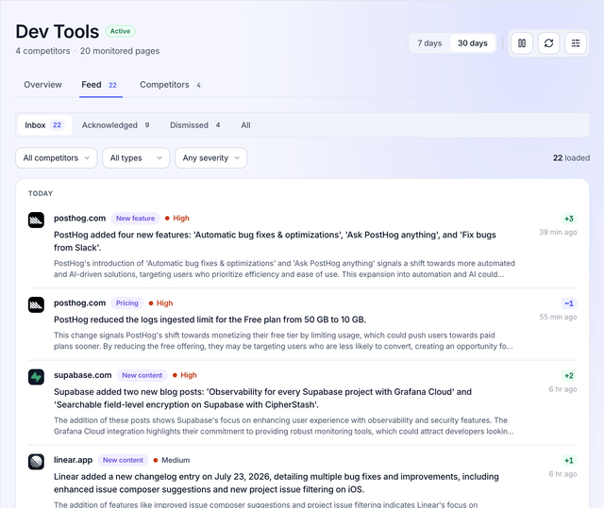Click the '22 loaded' counter
Screen dimensions: 604x508
pos(571,158)
